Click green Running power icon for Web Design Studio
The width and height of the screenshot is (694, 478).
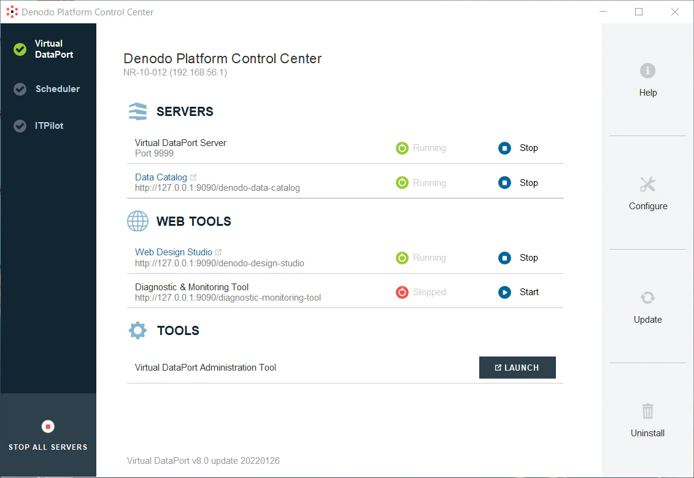(402, 258)
